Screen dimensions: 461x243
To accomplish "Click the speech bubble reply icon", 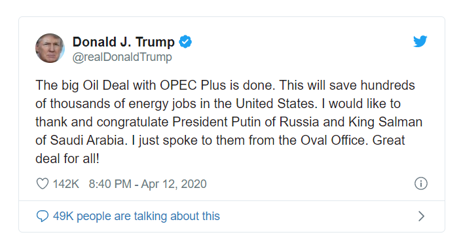I will tap(43, 216).
